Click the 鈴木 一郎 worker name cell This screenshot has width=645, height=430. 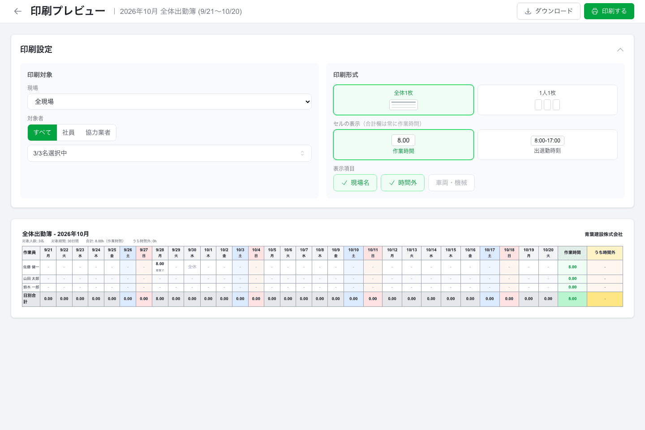pos(31,287)
